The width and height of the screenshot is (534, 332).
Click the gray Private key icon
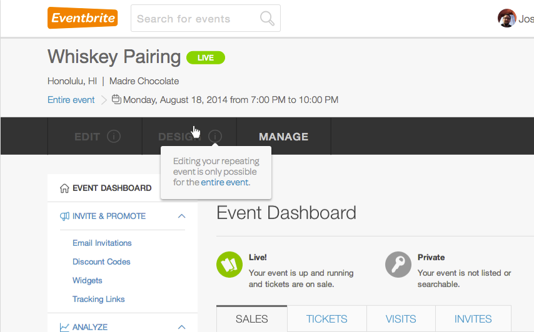click(x=398, y=265)
